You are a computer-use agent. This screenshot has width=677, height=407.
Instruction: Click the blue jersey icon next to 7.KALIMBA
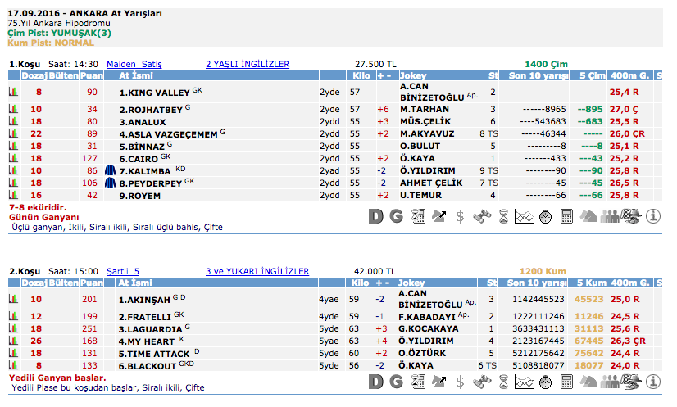(111, 170)
